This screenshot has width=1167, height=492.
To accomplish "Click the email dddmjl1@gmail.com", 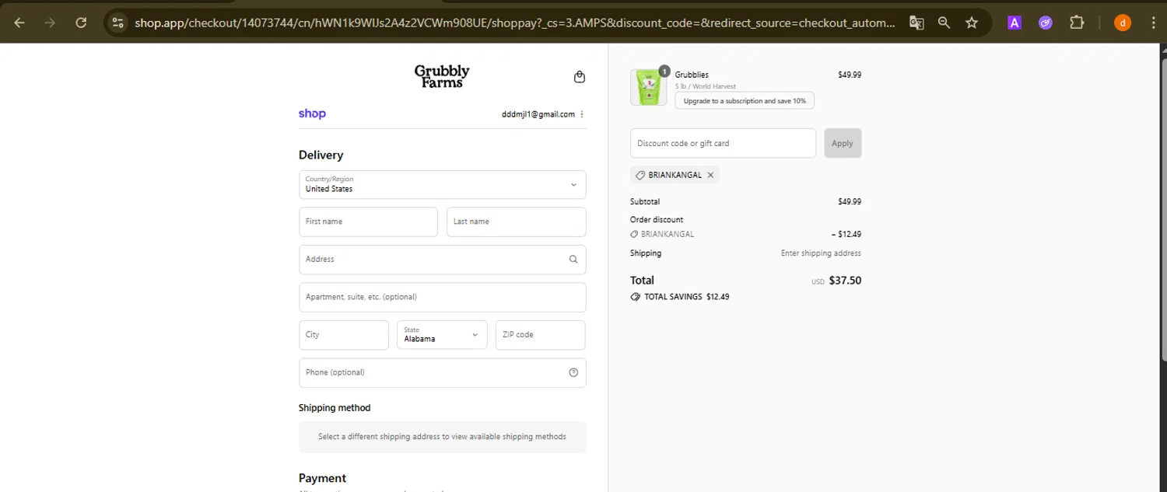I will tap(538, 114).
